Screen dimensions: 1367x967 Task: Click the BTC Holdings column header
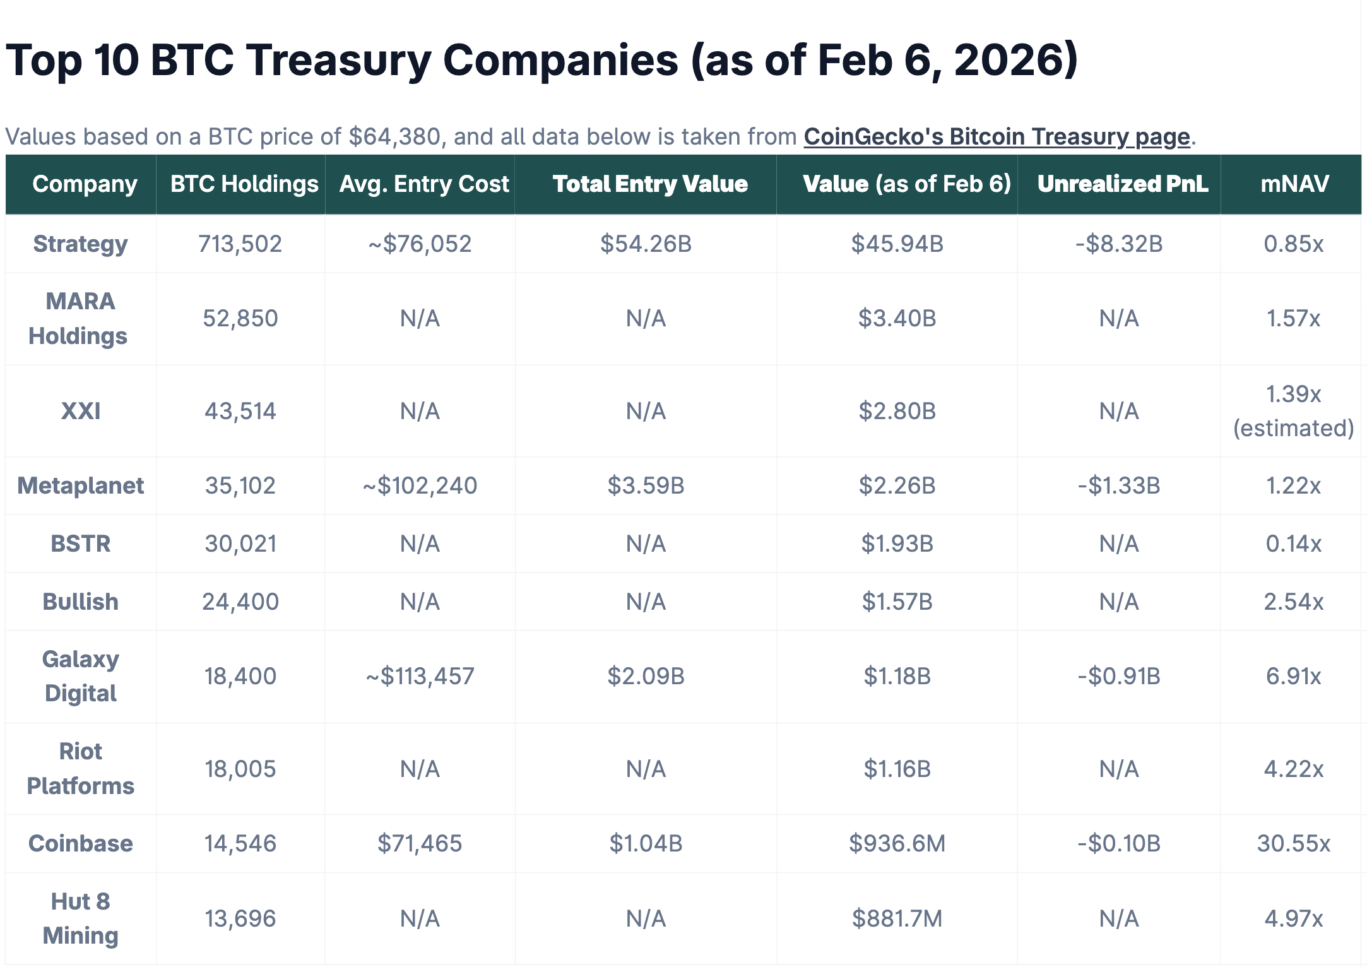(x=244, y=184)
